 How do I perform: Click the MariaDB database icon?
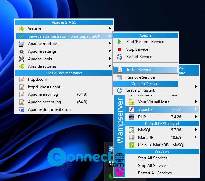point(132,138)
